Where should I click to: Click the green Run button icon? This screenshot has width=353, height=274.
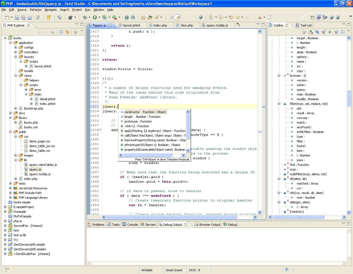point(95,17)
